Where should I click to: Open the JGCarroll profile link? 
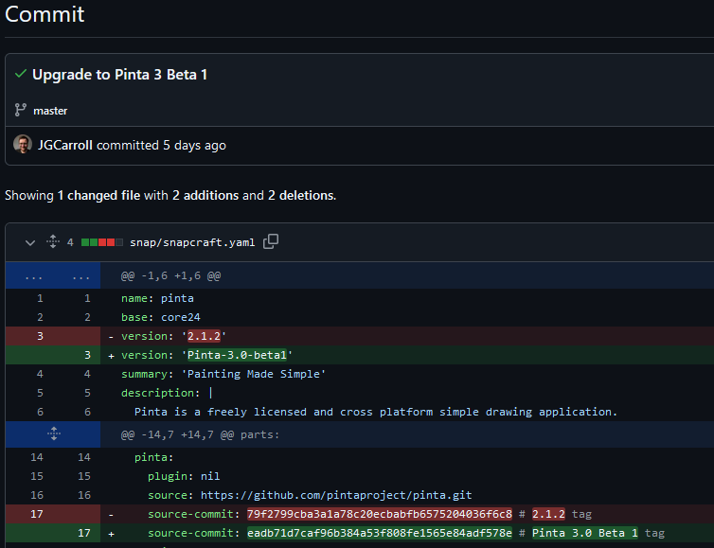coord(65,145)
